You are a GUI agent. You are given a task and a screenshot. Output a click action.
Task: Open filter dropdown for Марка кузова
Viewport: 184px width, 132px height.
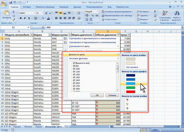pyautogui.click(x=70, y=35)
